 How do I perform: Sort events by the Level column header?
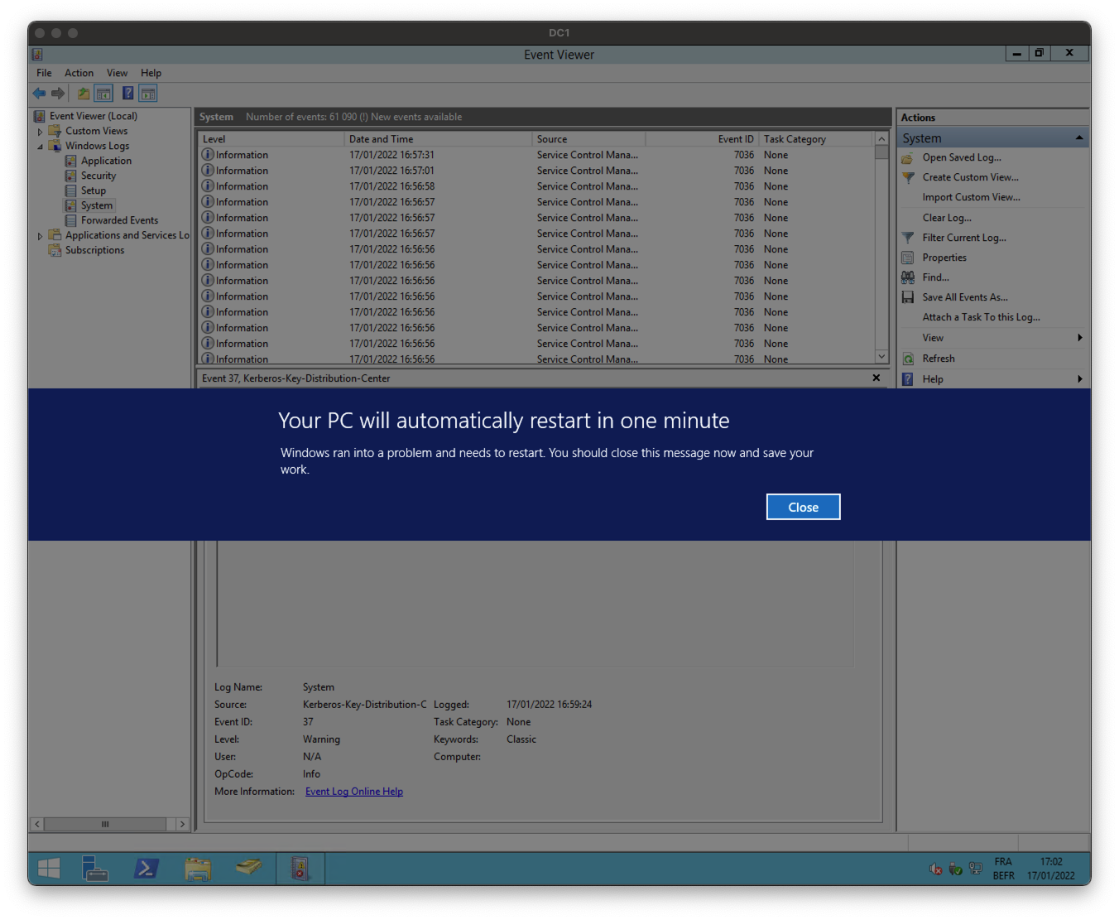pyautogui.click(x=271, y=139)
